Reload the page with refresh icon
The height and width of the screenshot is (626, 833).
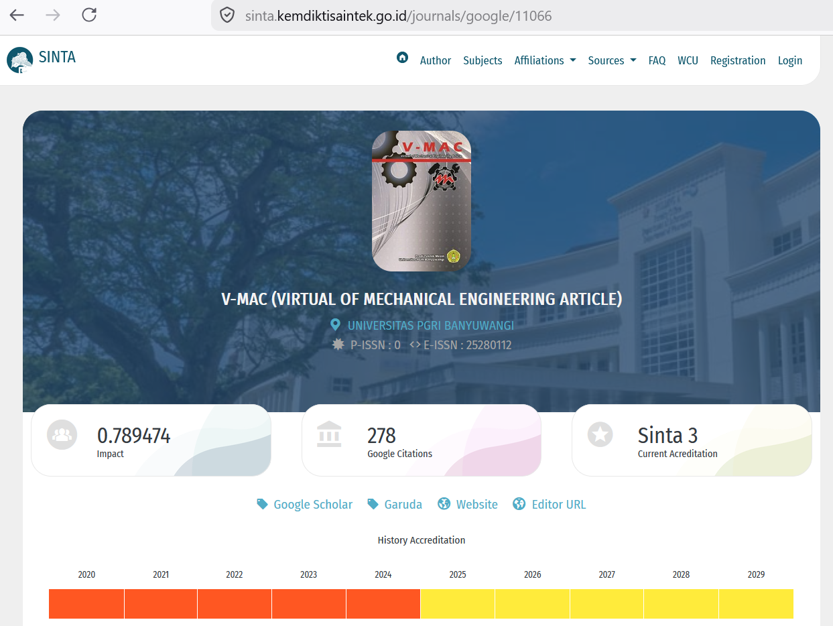point(89,15)
